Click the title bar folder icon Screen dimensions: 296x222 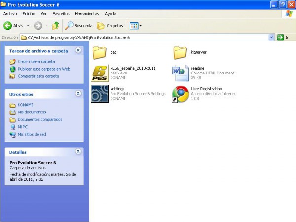[3, 4]
